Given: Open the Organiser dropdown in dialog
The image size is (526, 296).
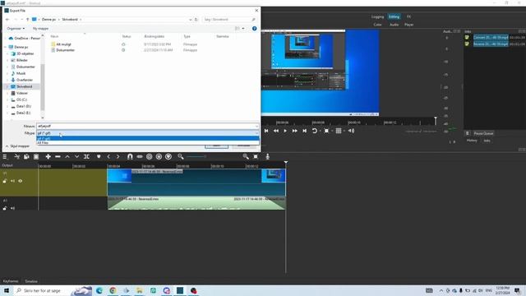Looking at the screenshot, I should pos(16,29).
